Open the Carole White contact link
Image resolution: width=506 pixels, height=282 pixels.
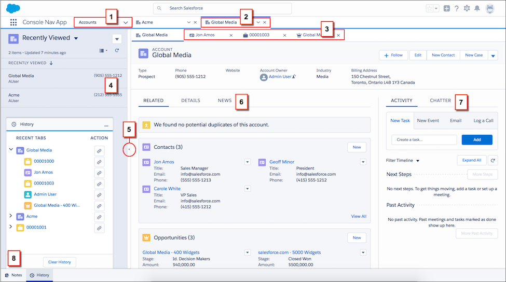pos(167,189)
